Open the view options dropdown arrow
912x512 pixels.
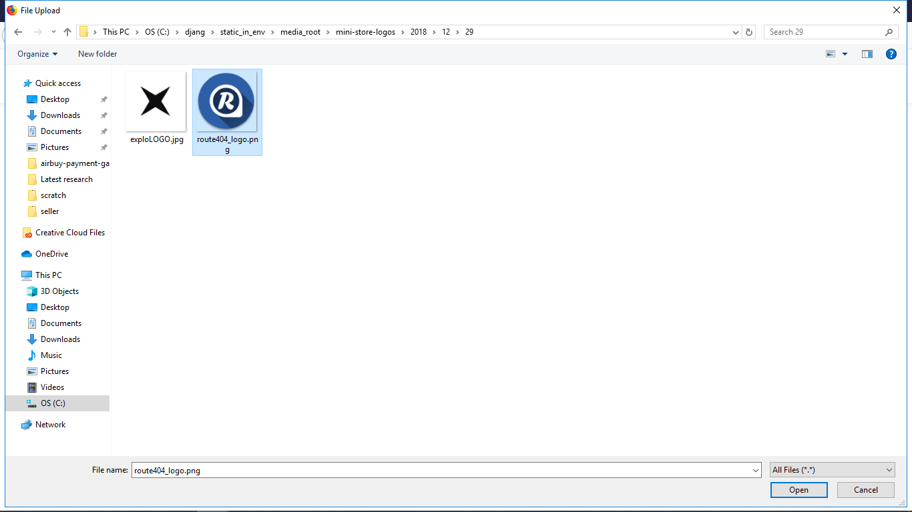[845, 54]
